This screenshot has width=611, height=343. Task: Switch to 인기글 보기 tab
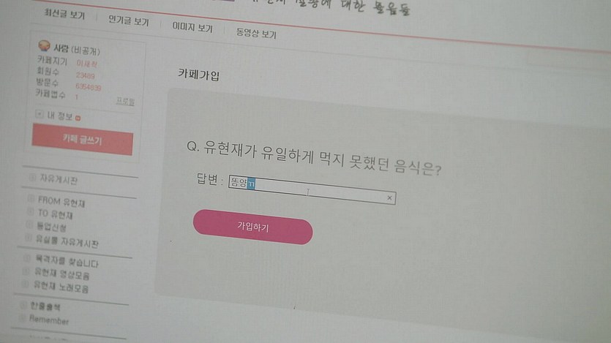point(129,20)
